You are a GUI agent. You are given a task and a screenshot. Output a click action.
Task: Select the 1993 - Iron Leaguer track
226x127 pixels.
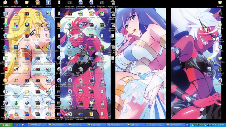click(69, 72)
